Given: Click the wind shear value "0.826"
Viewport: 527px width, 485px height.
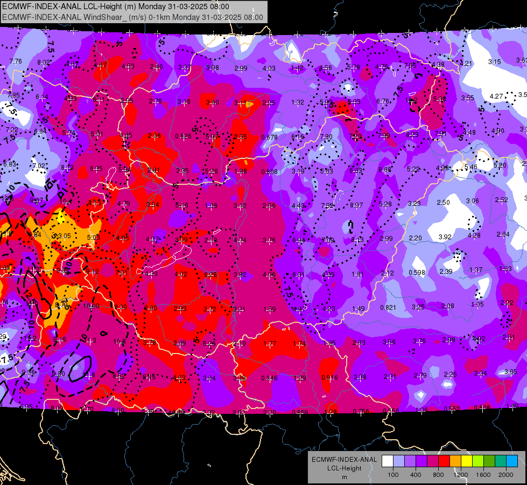Looking at the screenshot, I should [x=183, y=136].
